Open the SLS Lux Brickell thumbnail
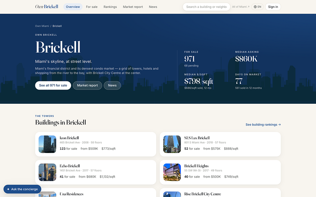This screenshot has width=316, height=197. pos(172,144)
